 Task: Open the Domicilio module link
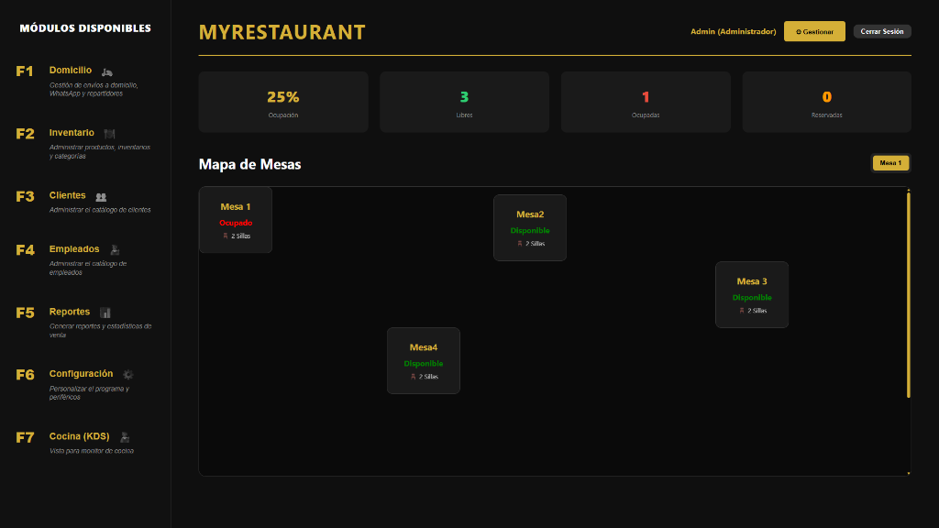69,69
